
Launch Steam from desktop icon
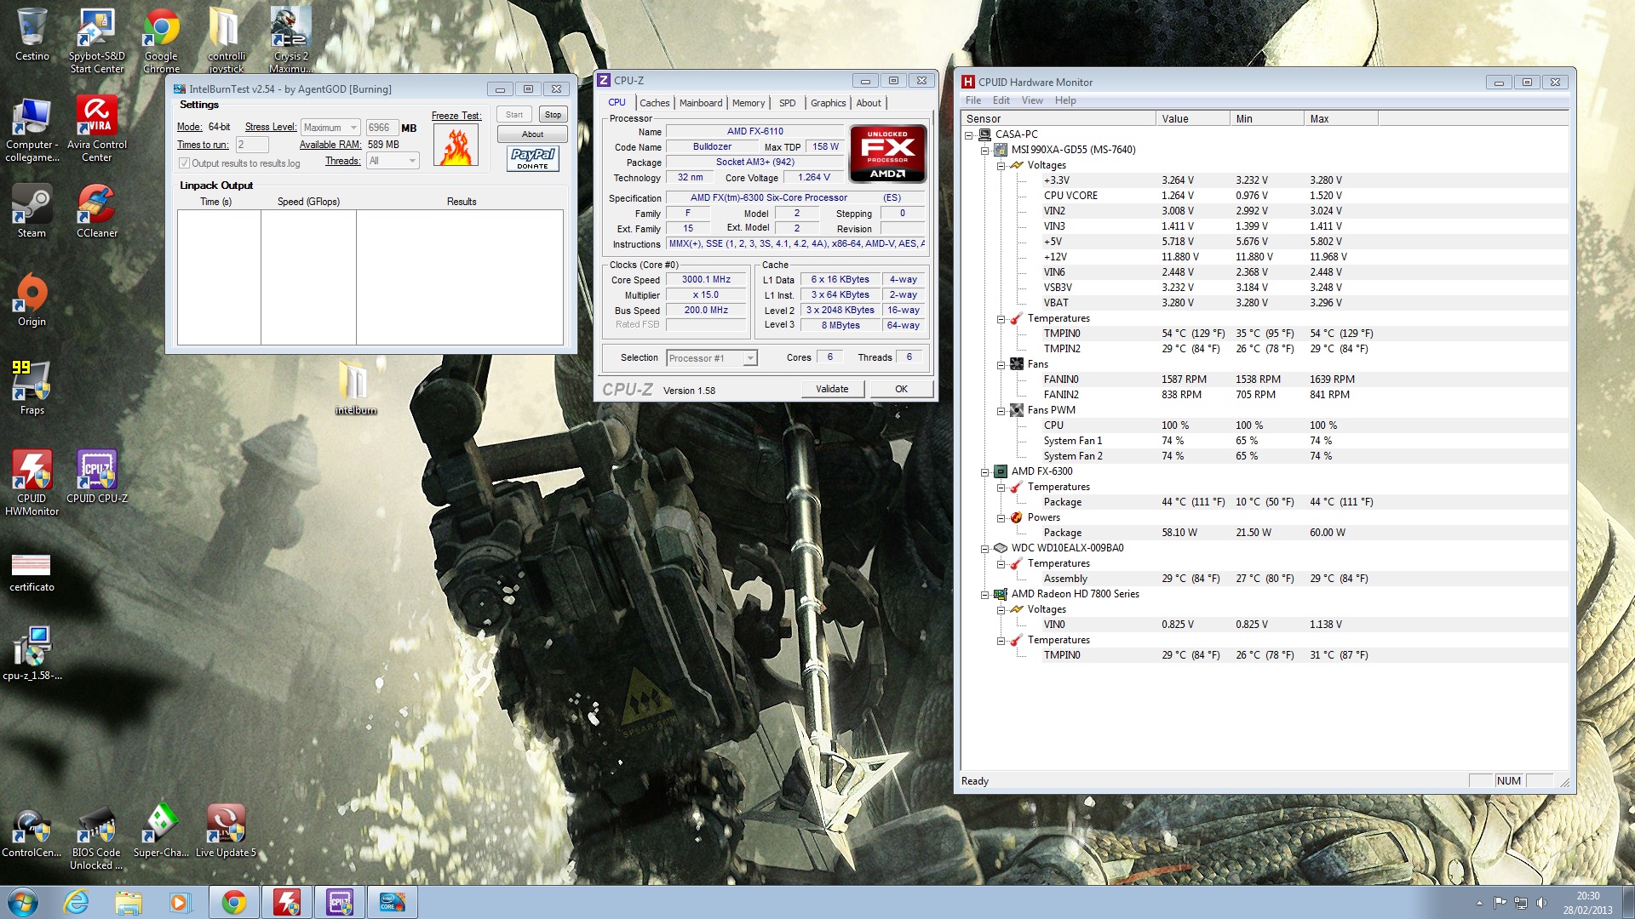[x=32, y=205]
